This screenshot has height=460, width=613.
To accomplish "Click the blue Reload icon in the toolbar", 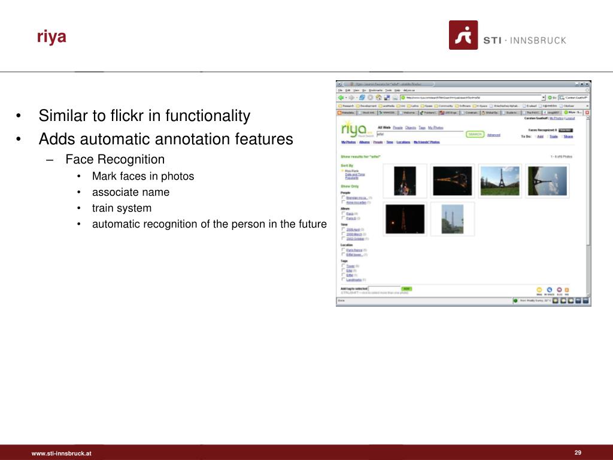I will click(x=362, y=98).
